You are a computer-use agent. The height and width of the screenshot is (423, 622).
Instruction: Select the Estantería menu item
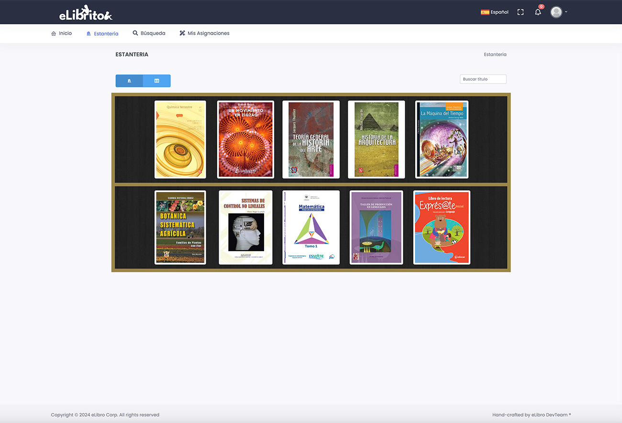(x=102, y=33)
